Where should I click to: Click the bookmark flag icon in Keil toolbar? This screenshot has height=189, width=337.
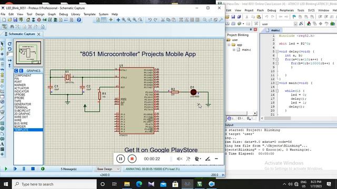[x=294, y=17]
